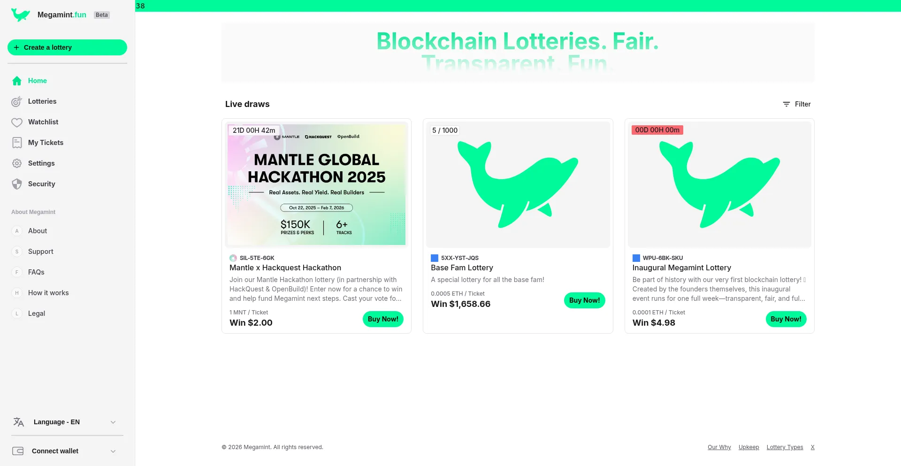Click the Megamint whale logo icon

[20, 15]
